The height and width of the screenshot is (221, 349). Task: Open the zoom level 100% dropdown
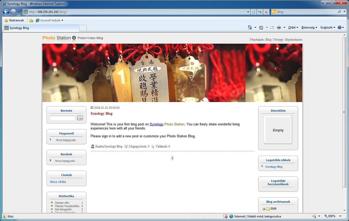(340, 216)
